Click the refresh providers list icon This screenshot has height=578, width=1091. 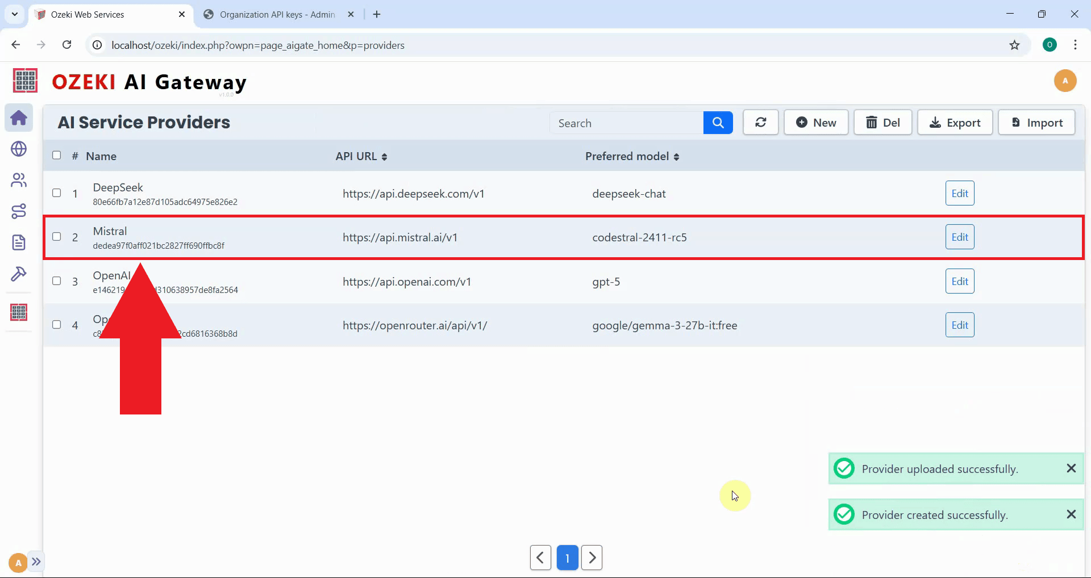(760, 123)
